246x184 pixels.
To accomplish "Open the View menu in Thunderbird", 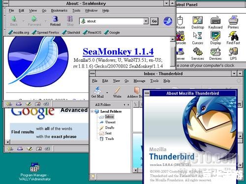I will click(117, 81).
